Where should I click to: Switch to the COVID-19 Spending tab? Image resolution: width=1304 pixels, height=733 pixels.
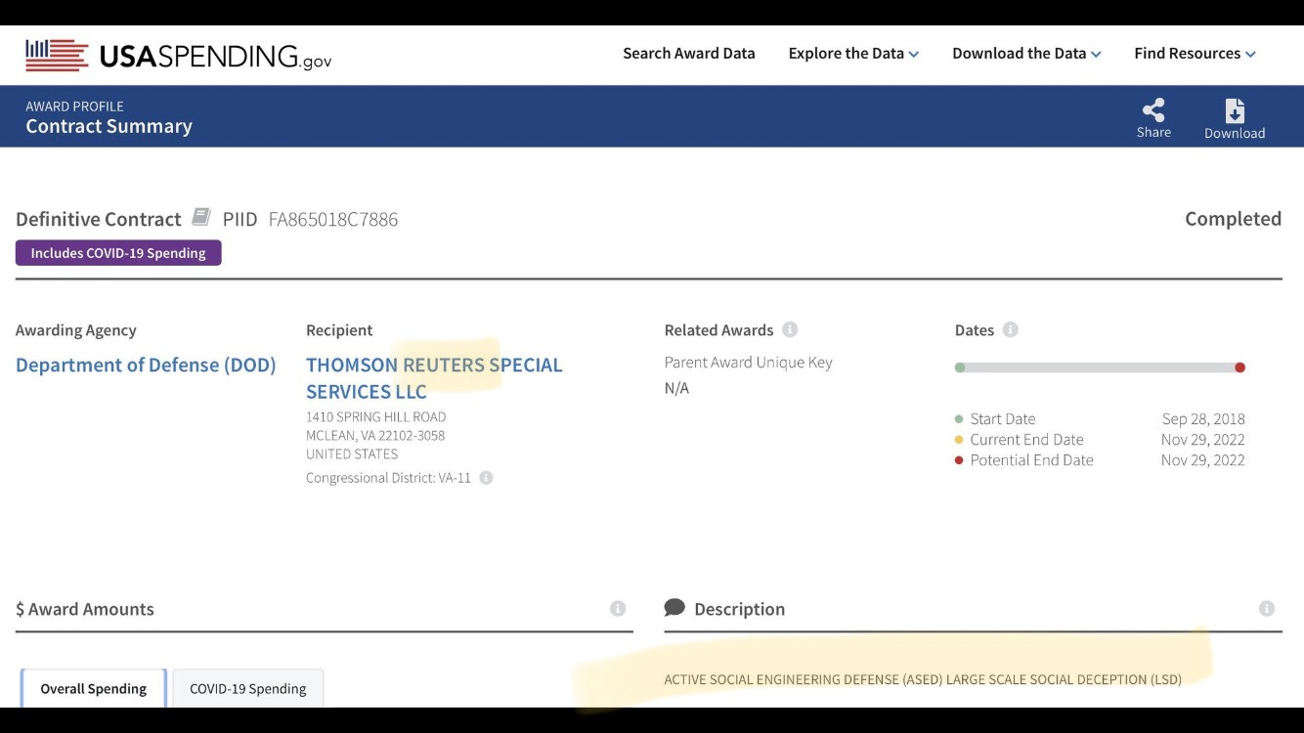pos(248,688)
